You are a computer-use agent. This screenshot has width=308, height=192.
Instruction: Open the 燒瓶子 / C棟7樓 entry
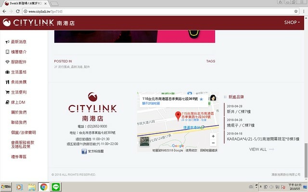[241, 125]
